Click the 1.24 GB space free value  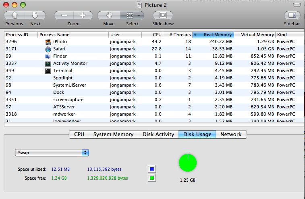click(x=59, y=178)
